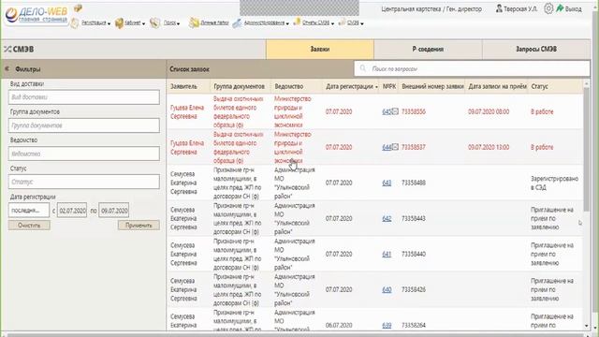Click the end date field 09.07.2020
The image size is (599, 337).
(x=114, y=211)
